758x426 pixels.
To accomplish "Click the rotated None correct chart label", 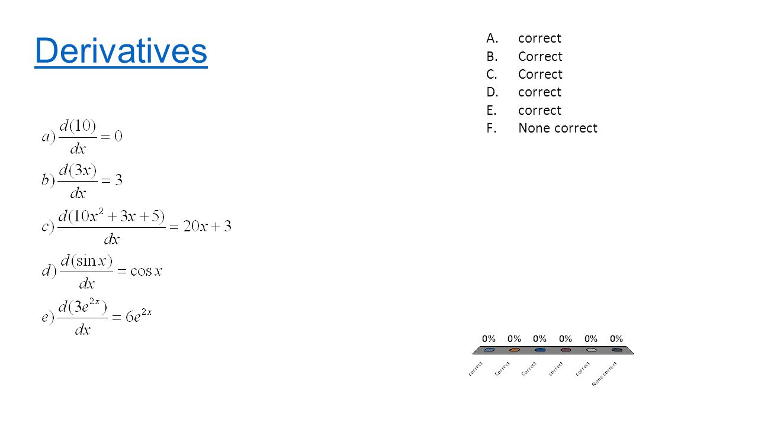I will pos(605,374).
